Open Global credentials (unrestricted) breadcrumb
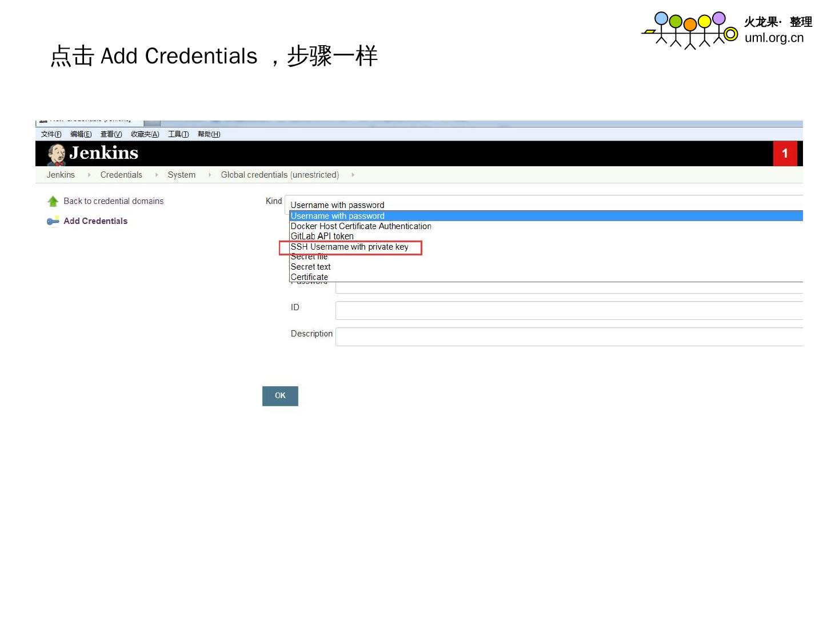This screenshot has width=823, height=617. tap(280, 175)
